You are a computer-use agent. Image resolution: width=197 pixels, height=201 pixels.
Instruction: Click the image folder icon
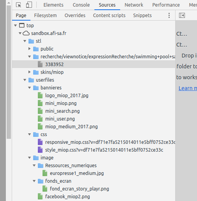coord(36,158)
